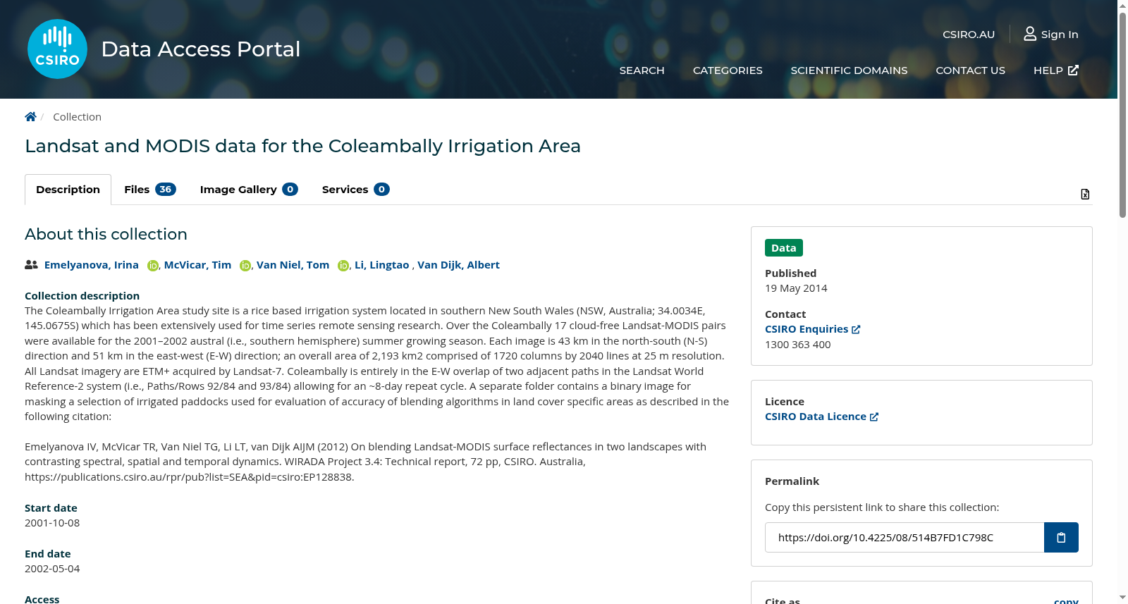This screenshot has height=604, width=1128.
Task: Open author Li, Lingtao
Action: [x=381, y=265]
